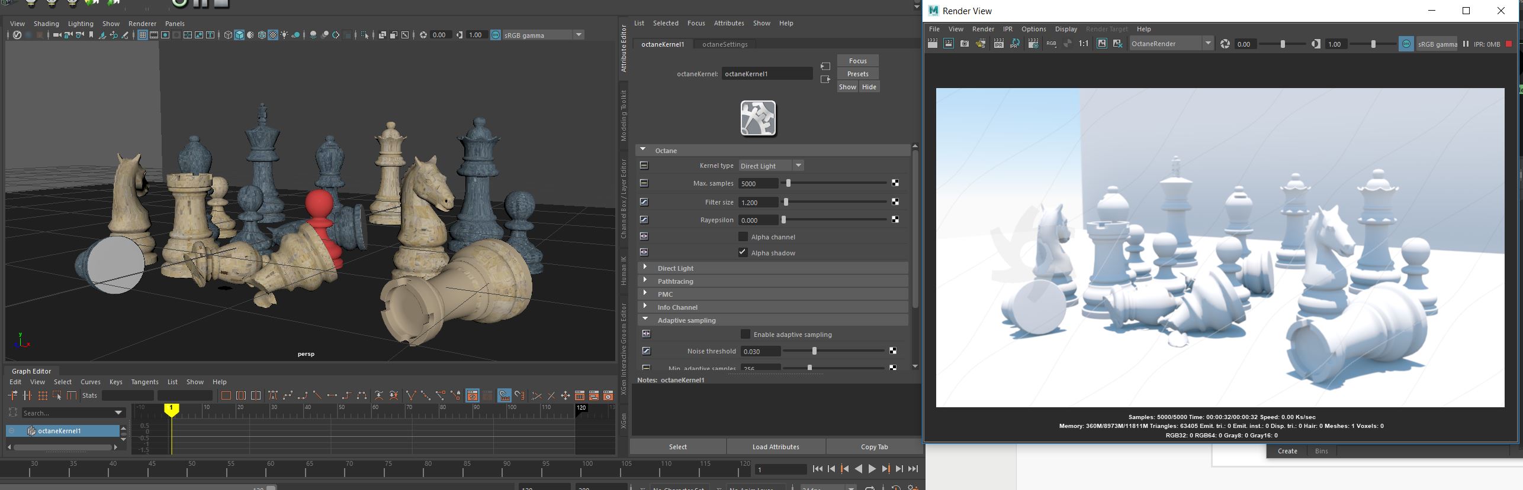1523x490 pixels.
Task: Toggle viewport color management ON button
Action: [x=496, y=35]
